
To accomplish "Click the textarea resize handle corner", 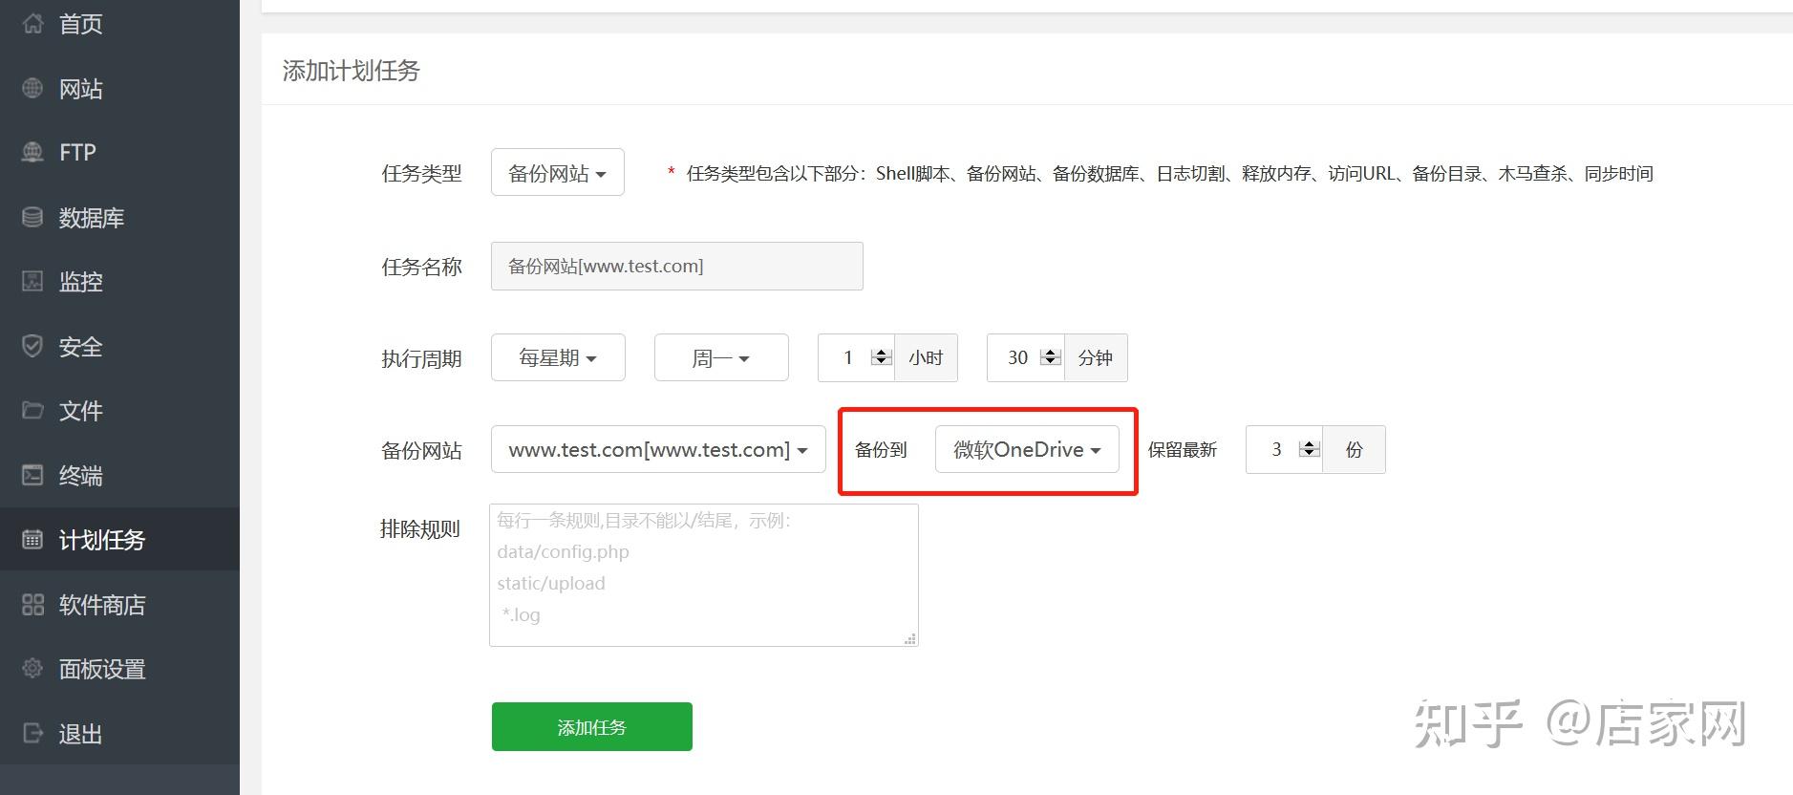I will pos(910,639).
